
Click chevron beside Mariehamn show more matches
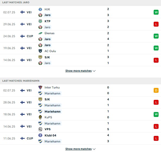coord(94,149)
